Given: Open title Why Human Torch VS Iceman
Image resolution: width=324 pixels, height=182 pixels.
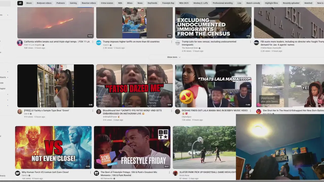Looking at the screenshot, I should tap(45, 172).
